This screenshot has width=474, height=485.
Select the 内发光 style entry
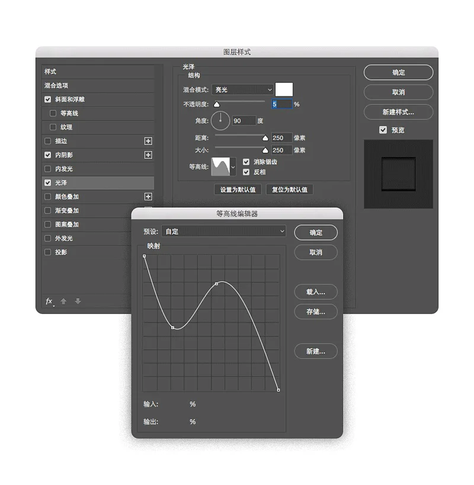[x=64, y=169]
